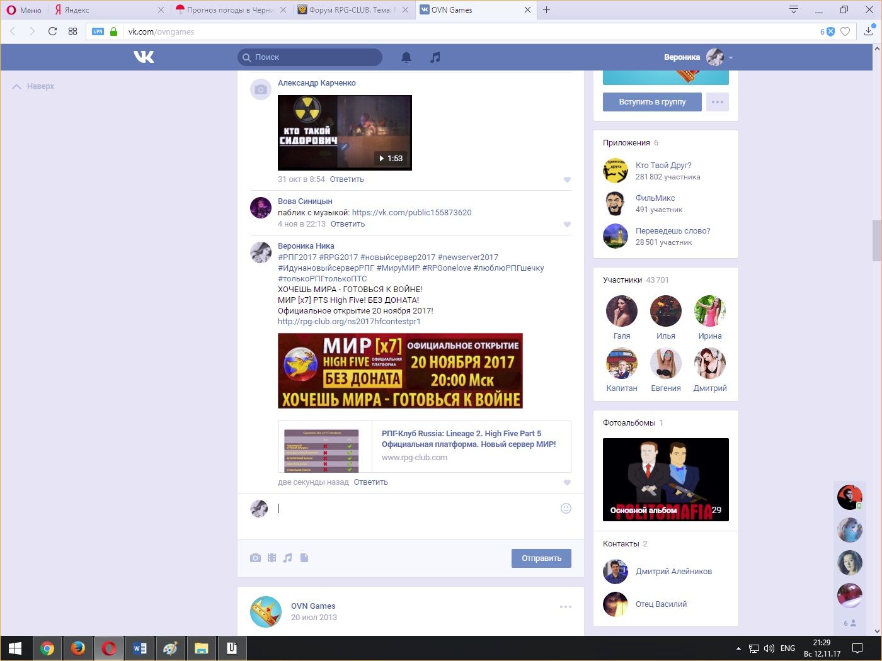
Task: Attach a document to the comment
Action: [x=304, y=558]
